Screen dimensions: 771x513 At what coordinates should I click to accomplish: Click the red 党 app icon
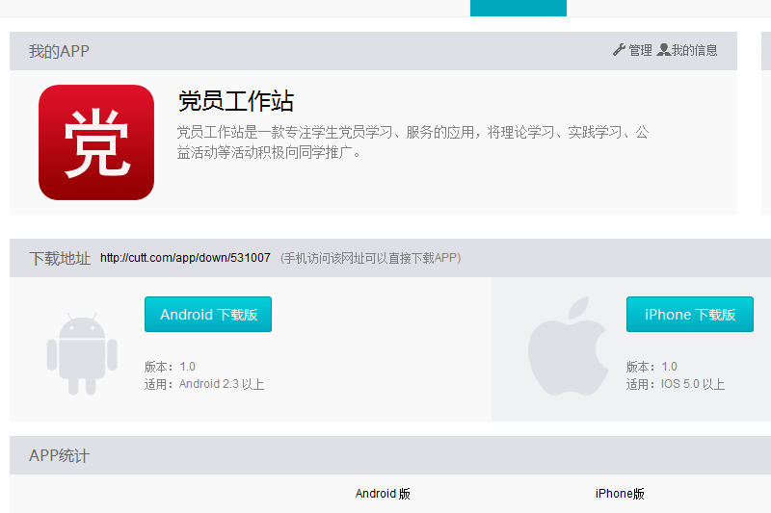[x=96, y=142]
